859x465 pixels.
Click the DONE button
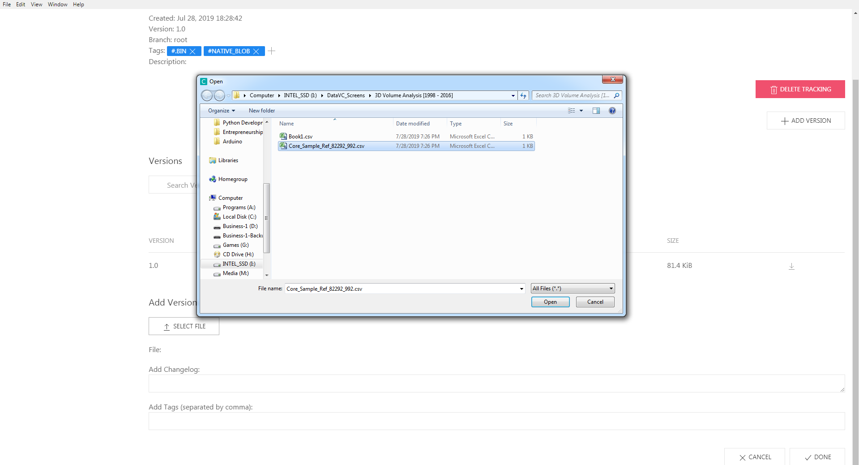(x=817, y=457)
